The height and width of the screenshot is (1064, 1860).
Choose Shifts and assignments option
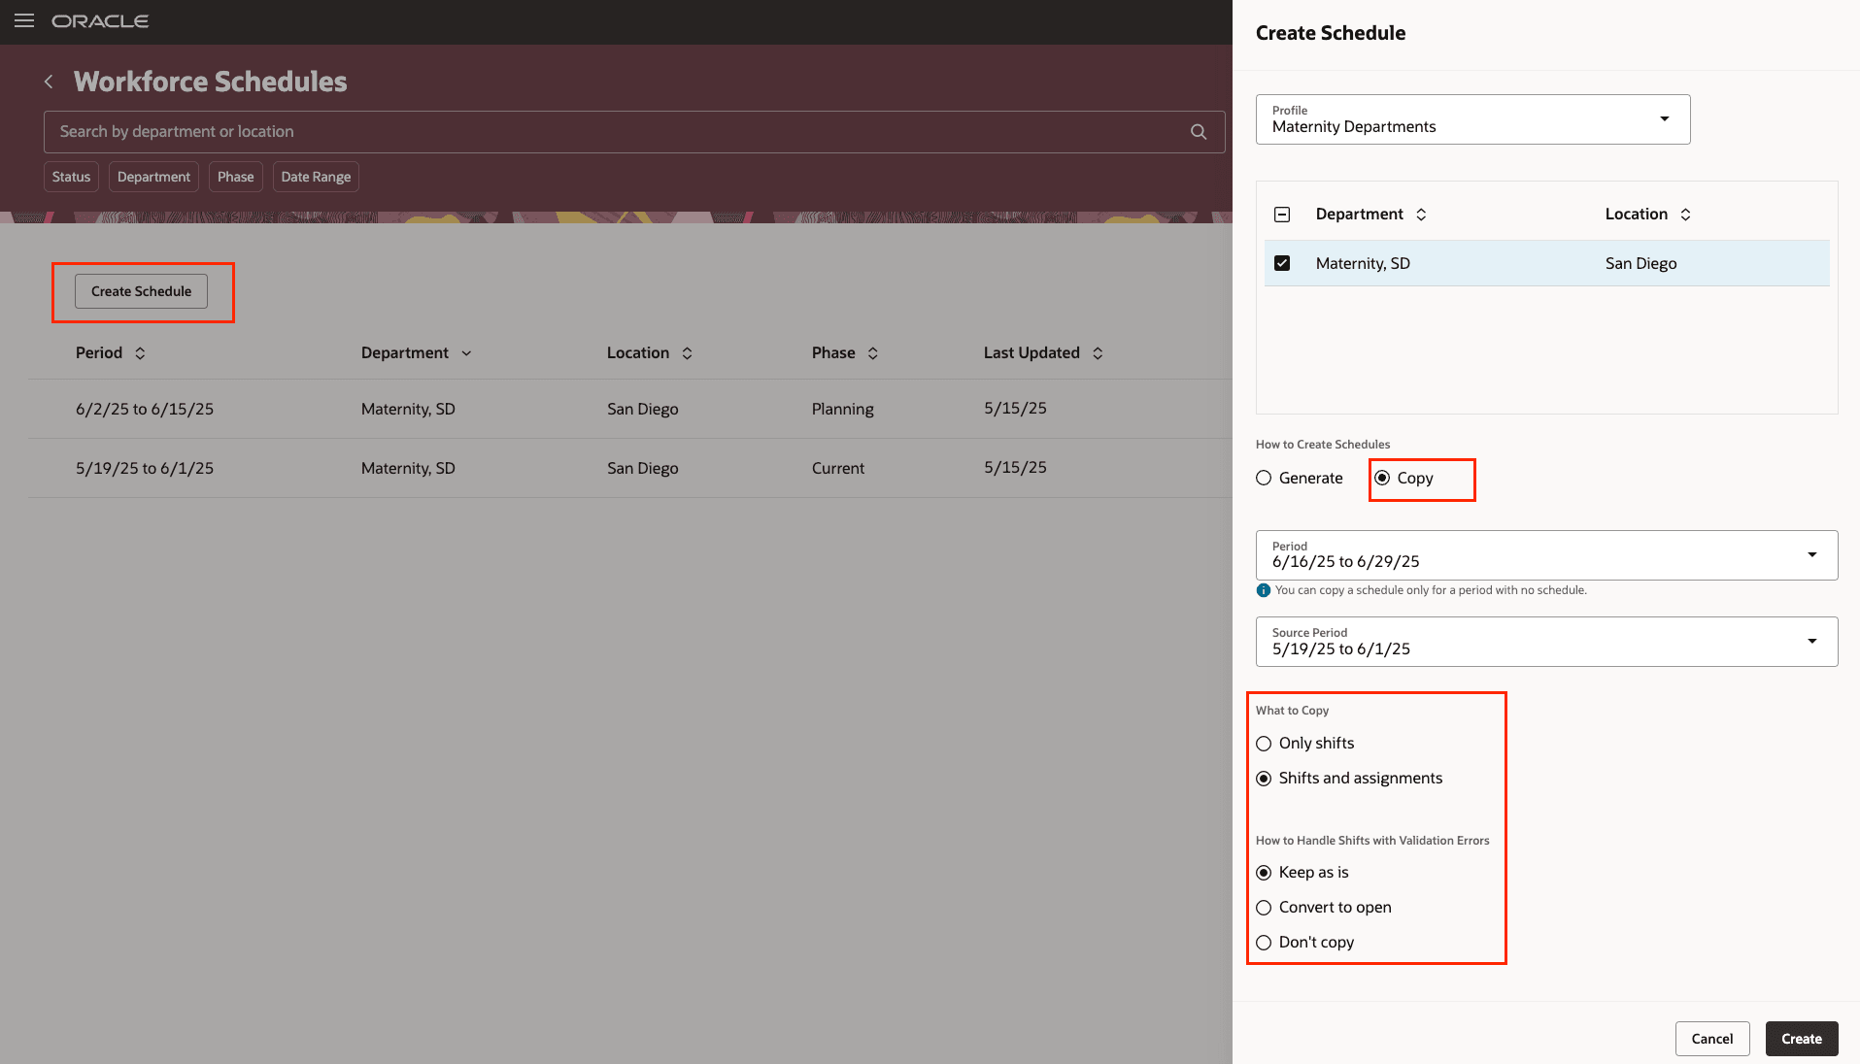[x=1264, y=779]
